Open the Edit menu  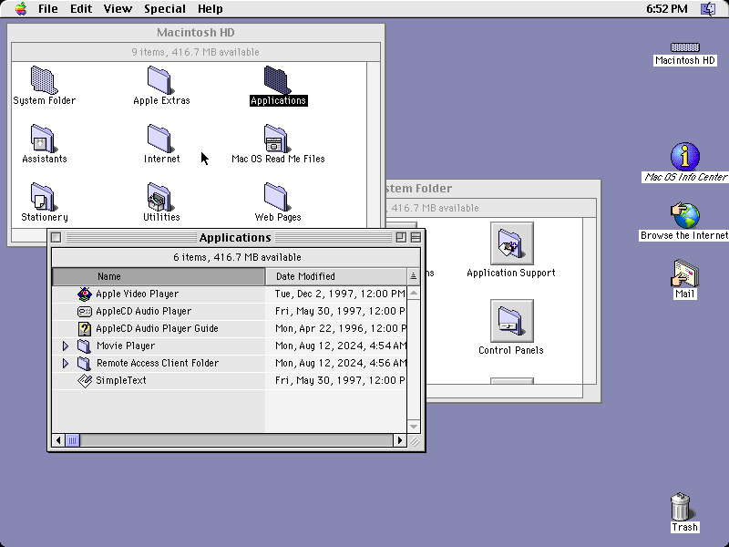pyautogui.click(x=81, y=9)
